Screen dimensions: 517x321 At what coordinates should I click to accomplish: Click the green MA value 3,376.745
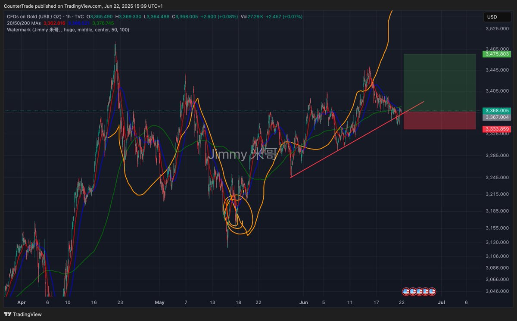click(103, 23)
